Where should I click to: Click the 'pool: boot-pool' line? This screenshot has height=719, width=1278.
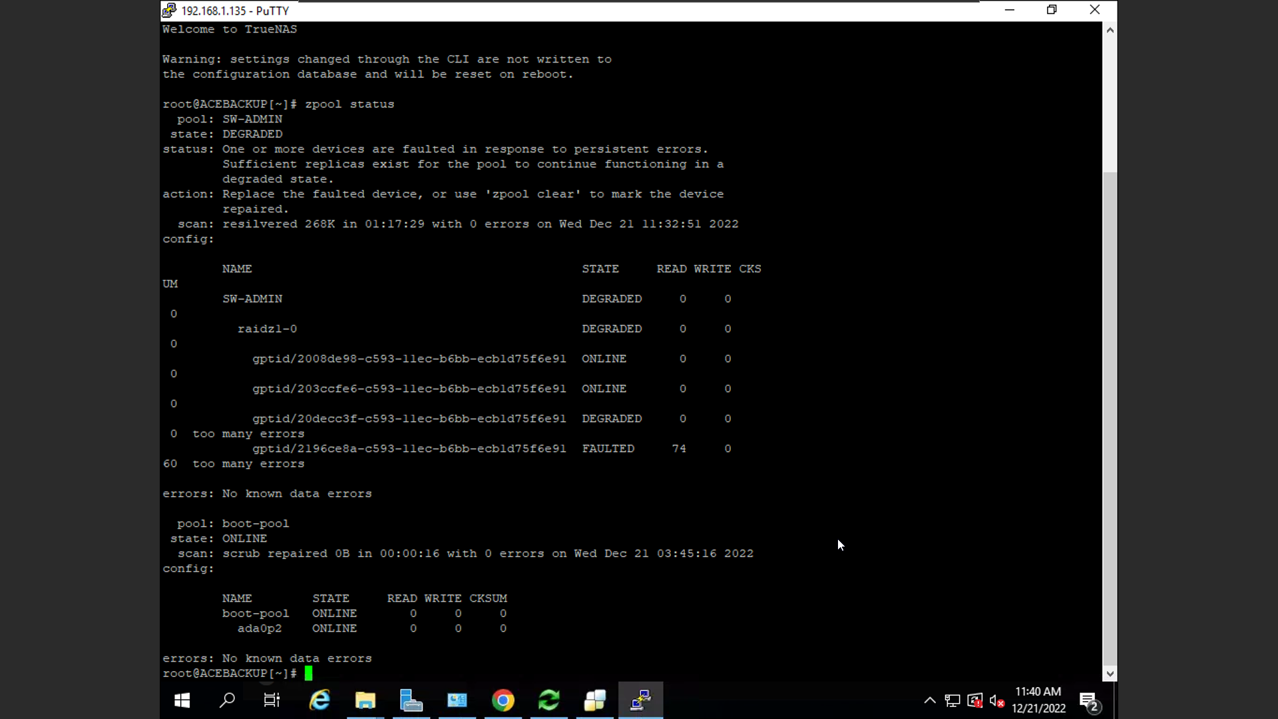tap(233, 524)
